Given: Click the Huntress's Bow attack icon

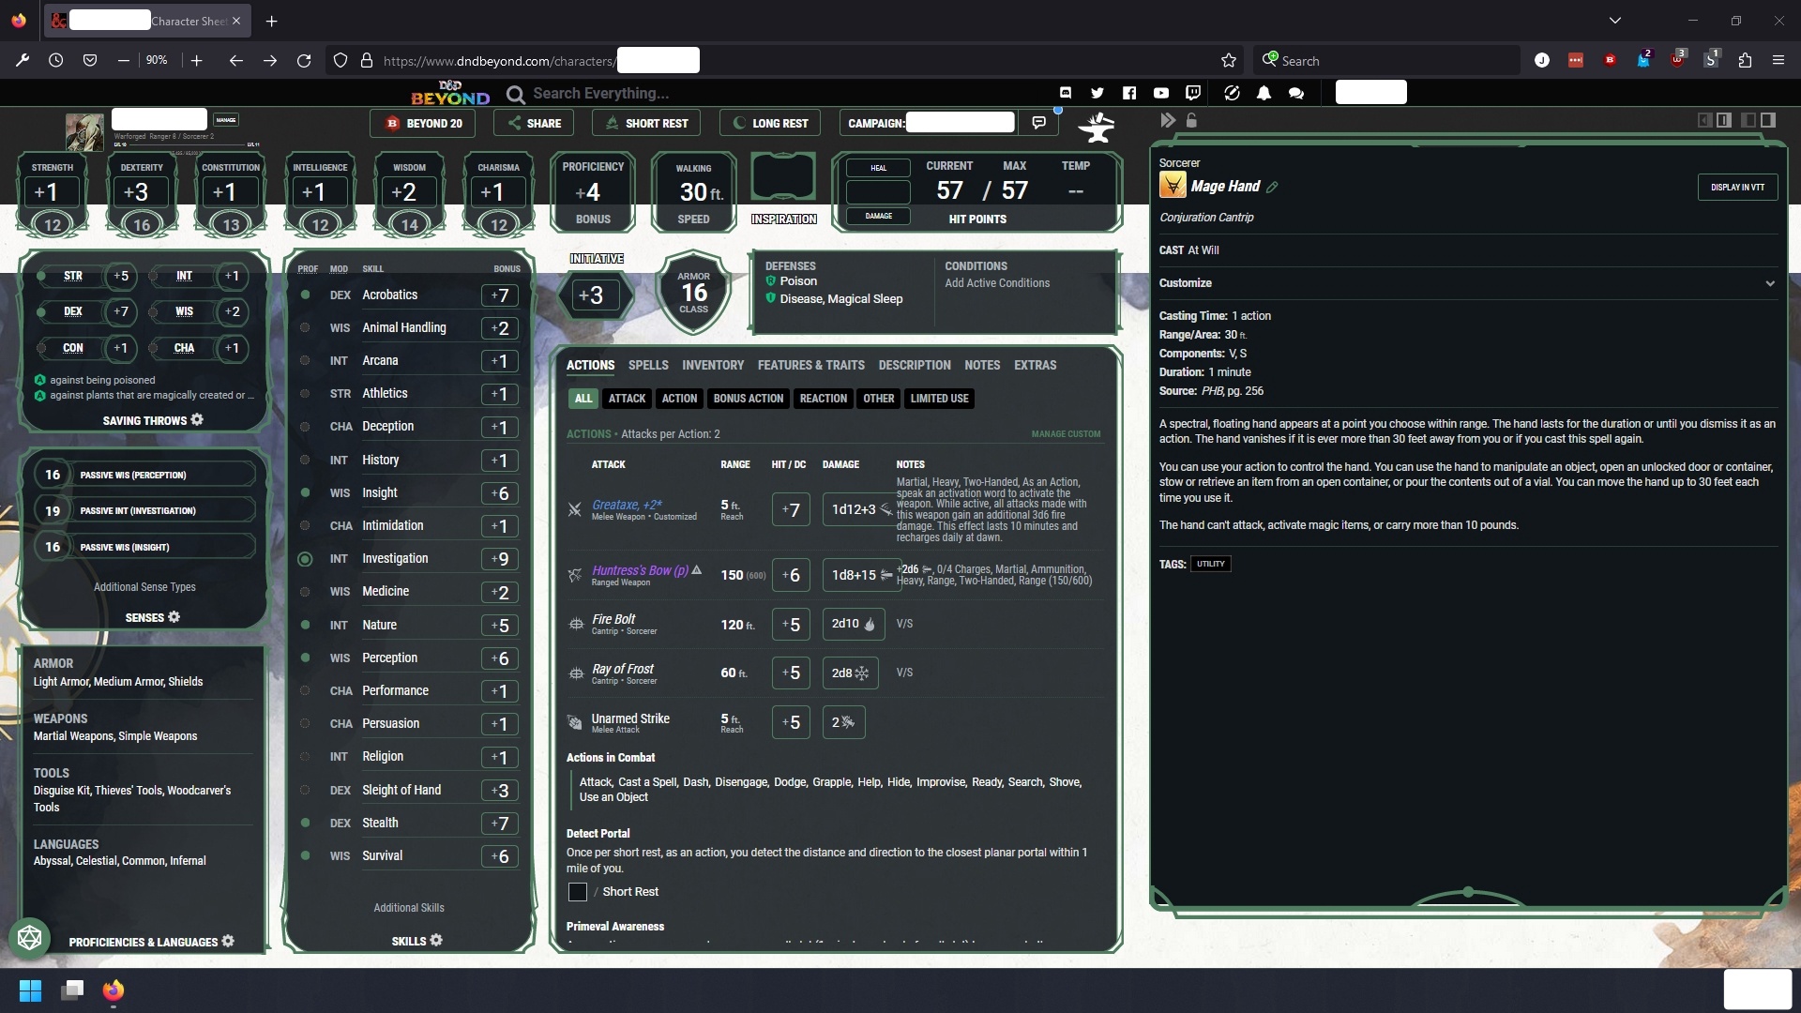Looking at the screenshot, I should (x=575, y=575).
